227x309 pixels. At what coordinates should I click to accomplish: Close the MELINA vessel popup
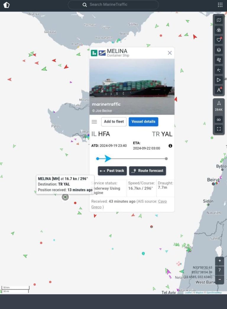coord(170,53)
